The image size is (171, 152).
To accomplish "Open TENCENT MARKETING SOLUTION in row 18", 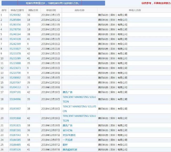I will (79, 99).
